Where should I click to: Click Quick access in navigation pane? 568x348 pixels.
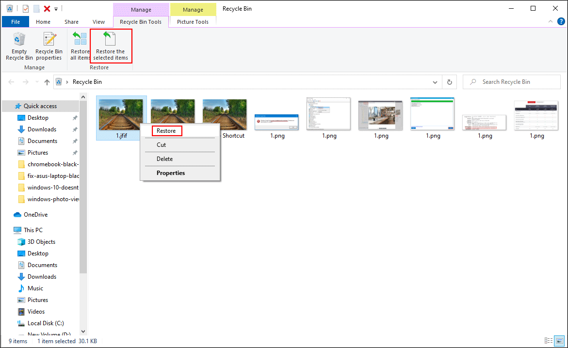coord(40,106)
